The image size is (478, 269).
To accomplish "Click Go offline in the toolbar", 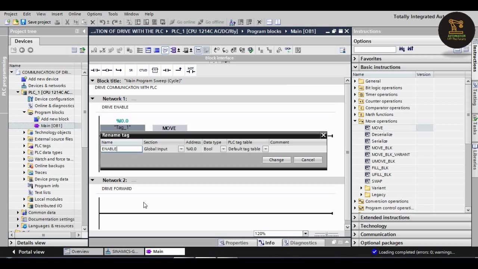I will [211, 22].
